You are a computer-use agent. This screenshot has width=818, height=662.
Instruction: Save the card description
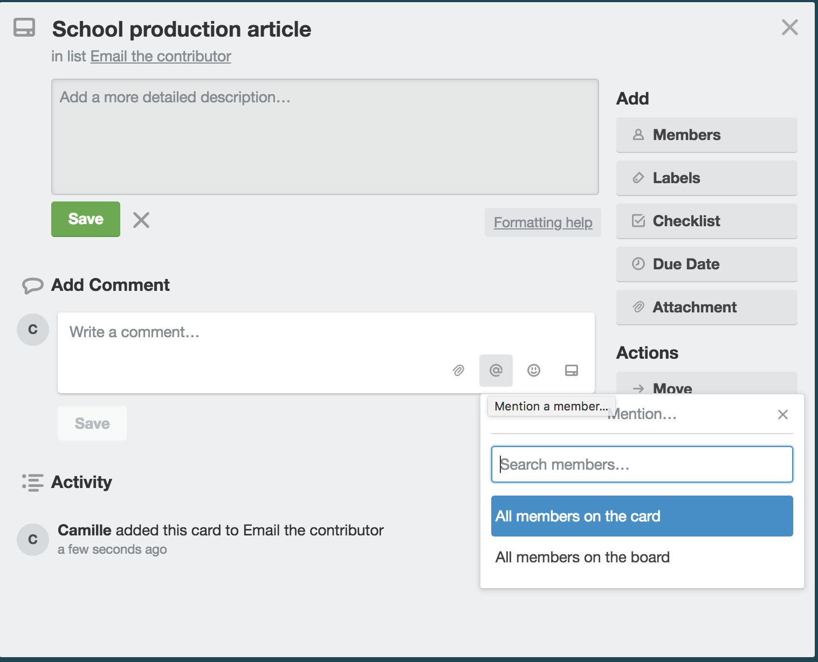[86, 219]
